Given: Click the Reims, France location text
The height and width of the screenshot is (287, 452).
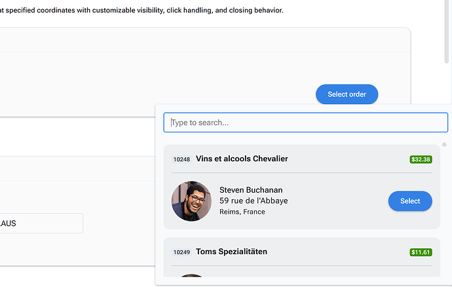Looking at the screenshot, I should 242,212.
